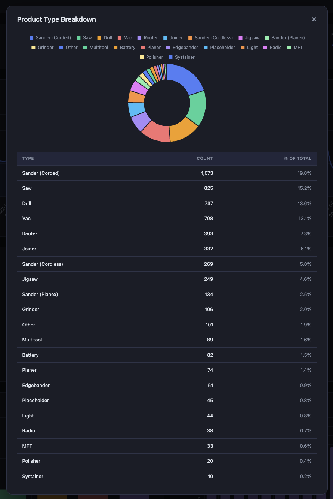This screenshot has width=333, height=499.
Task: Toggle the Battery legend entry
Action: click(115, 47)
